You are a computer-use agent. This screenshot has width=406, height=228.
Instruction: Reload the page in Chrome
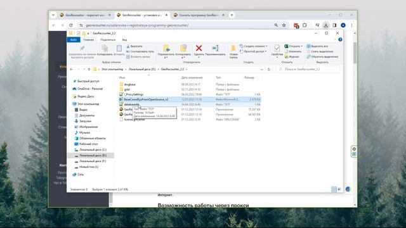coord(70,25)
